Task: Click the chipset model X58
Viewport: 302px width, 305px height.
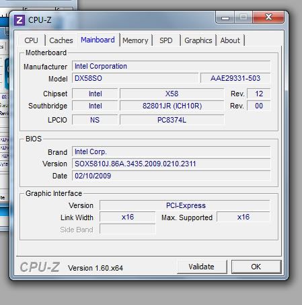Action: pyautogui.click(x=172, y=94)
